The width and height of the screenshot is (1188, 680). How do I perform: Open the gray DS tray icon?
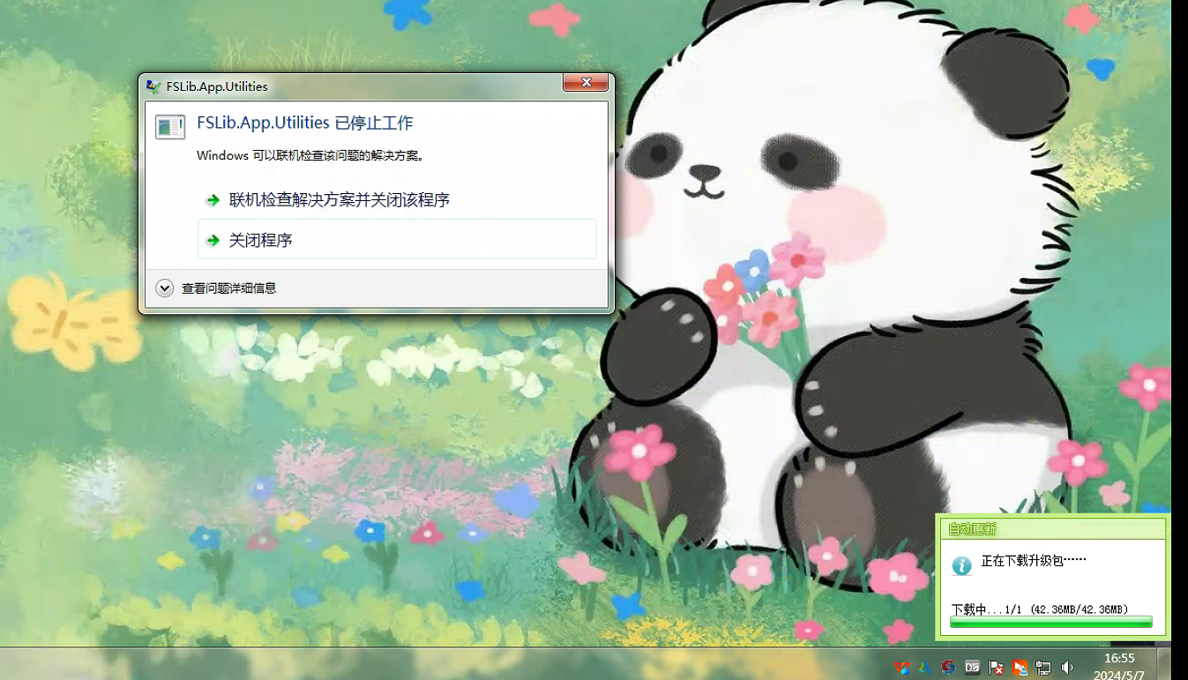pos(972,668)
